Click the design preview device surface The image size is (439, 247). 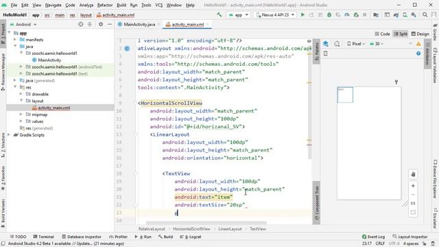coord(369,143)
